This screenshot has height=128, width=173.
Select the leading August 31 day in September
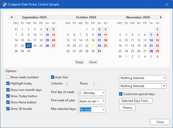16,29
